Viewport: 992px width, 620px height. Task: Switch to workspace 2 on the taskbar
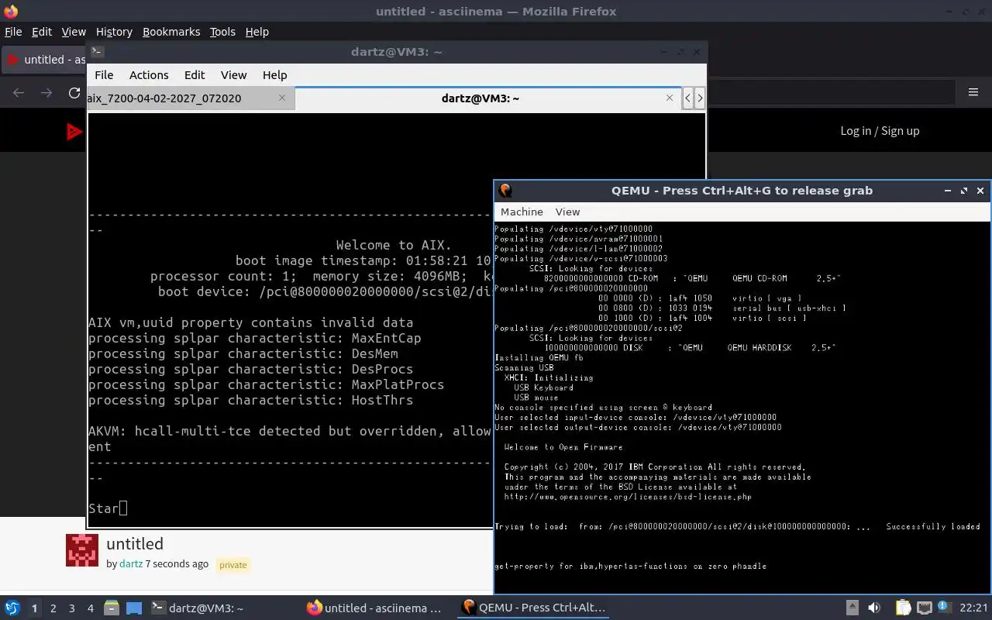(53, 608)
